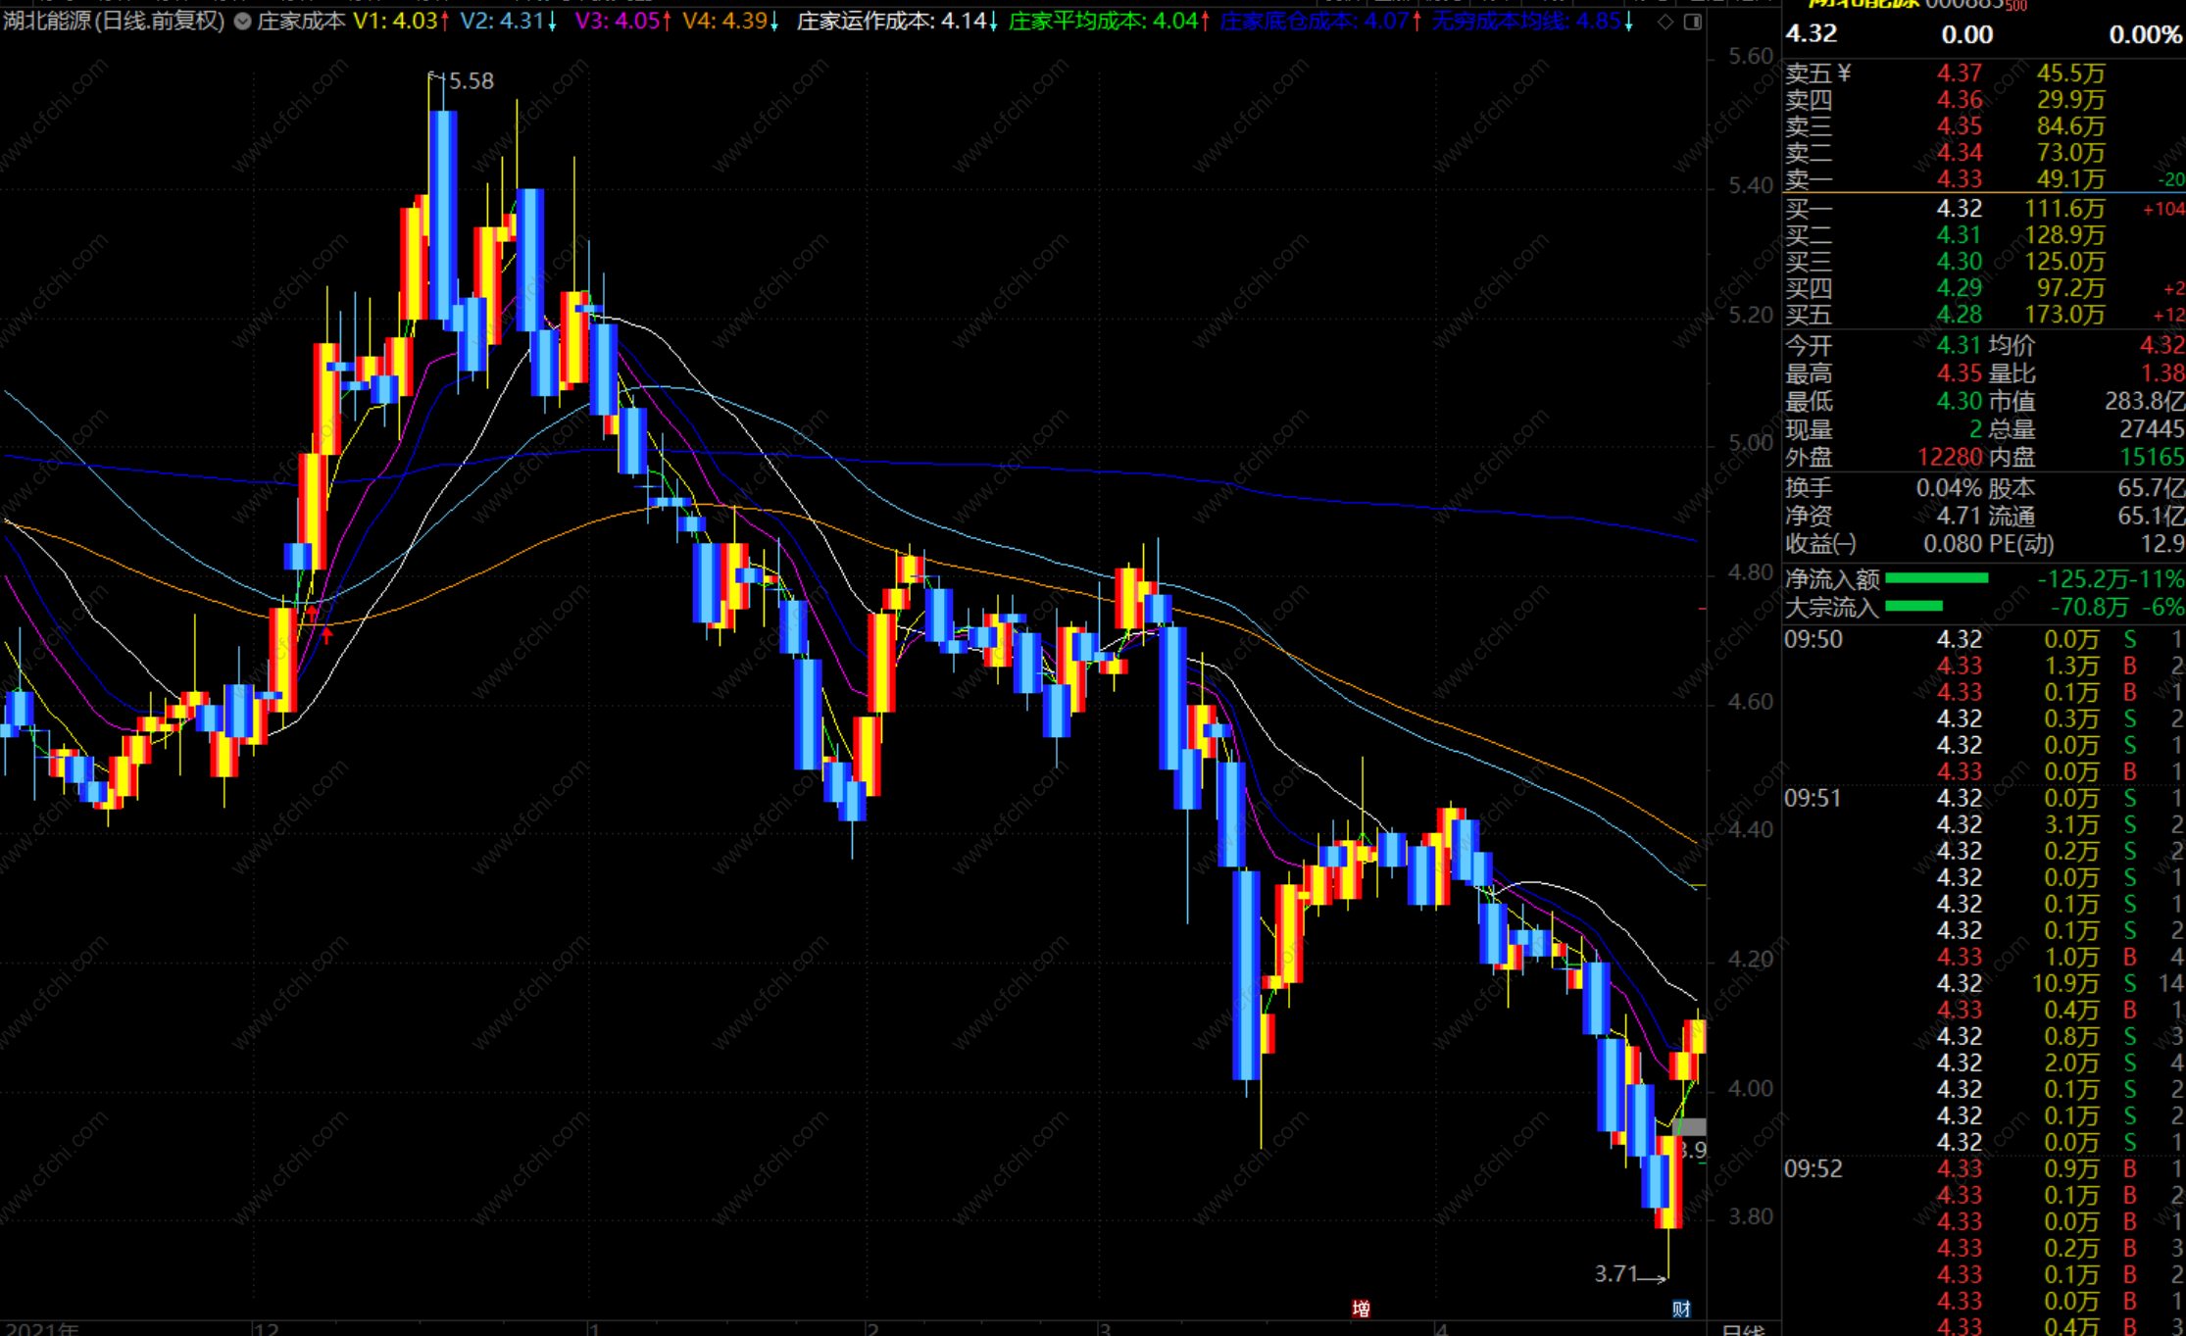Click the 3.71 low price label
This screenshot has height=1336, width=2186.
(x=1616, y=1273)
